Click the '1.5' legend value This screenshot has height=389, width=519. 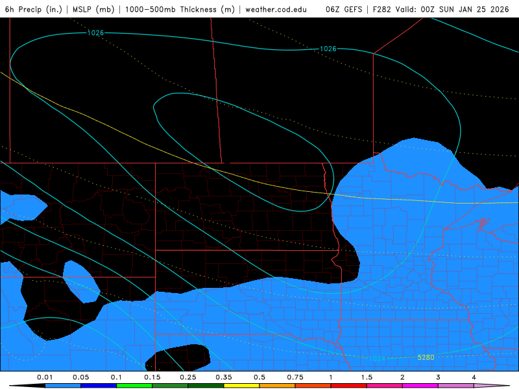[x=367, y=377]
